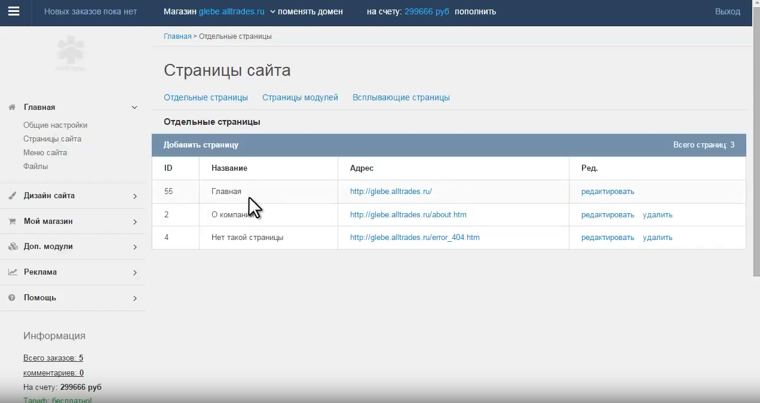Switch to the Страницы модулей tab
This screenshot has height=403, width=760.
[x=300, y=97]
